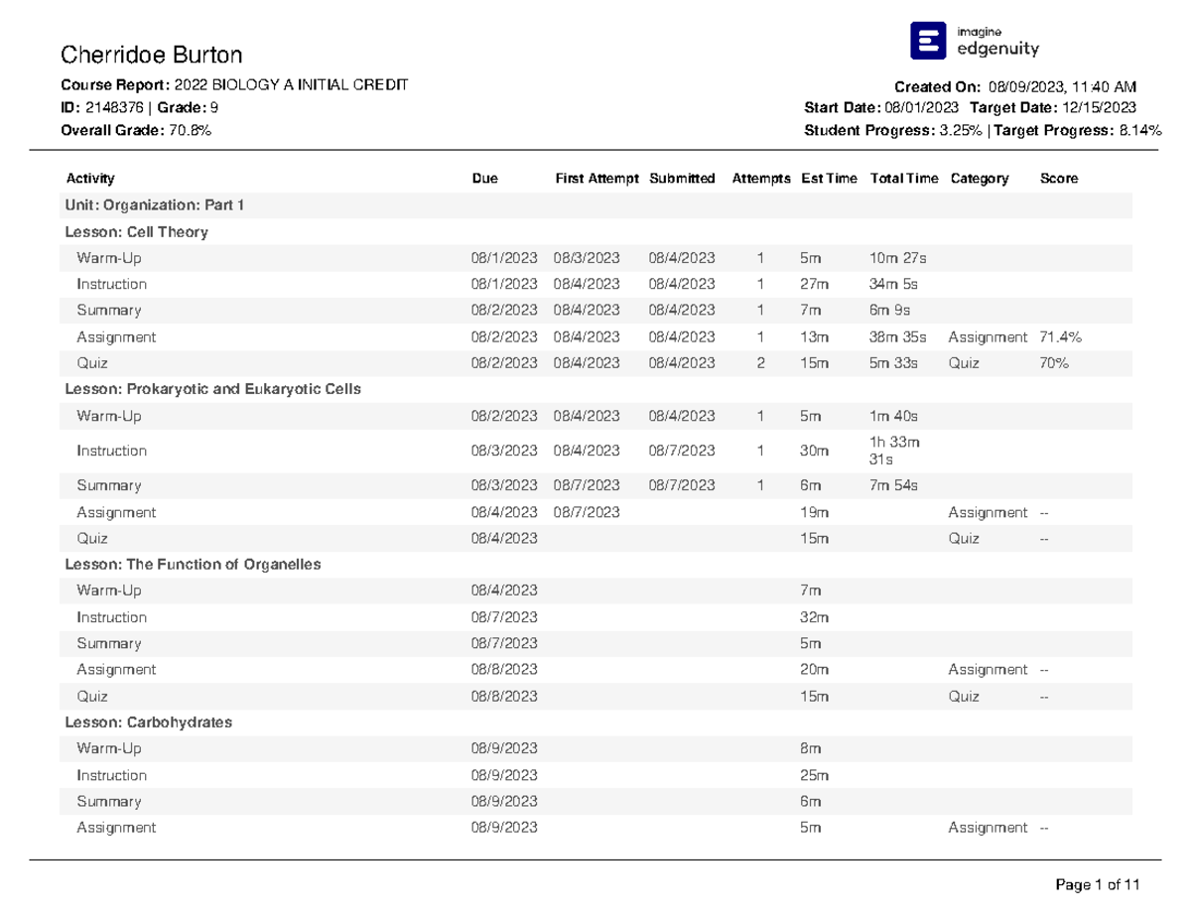Click the 71.4% assignment score

click(x=1060, y=337)
